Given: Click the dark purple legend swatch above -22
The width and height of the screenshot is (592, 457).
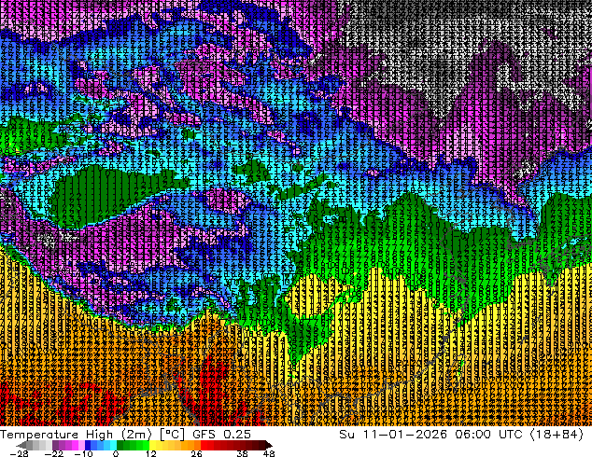Looking at the screenshot, I should pos(55,445).
